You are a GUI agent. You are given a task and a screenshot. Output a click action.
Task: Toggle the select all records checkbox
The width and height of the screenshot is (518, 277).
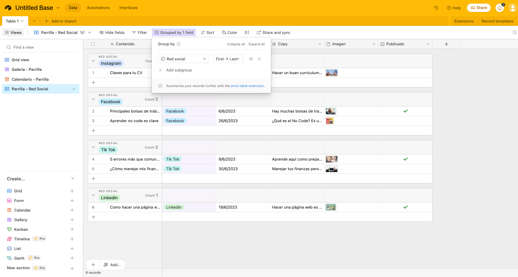pos(93,44)
